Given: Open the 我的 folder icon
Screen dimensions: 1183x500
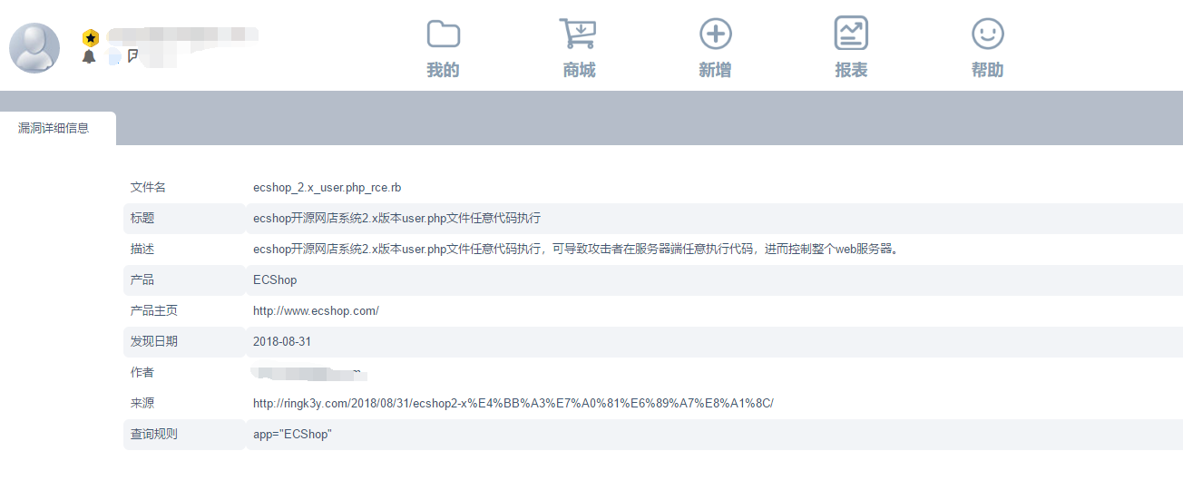Looking at the screenshot, I should tap(443, 34).
